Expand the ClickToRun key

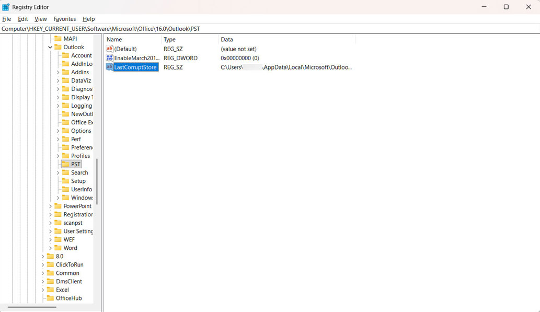click(43, 264)
